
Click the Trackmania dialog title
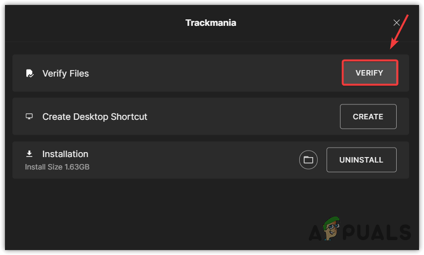click(x=211, y=23)
